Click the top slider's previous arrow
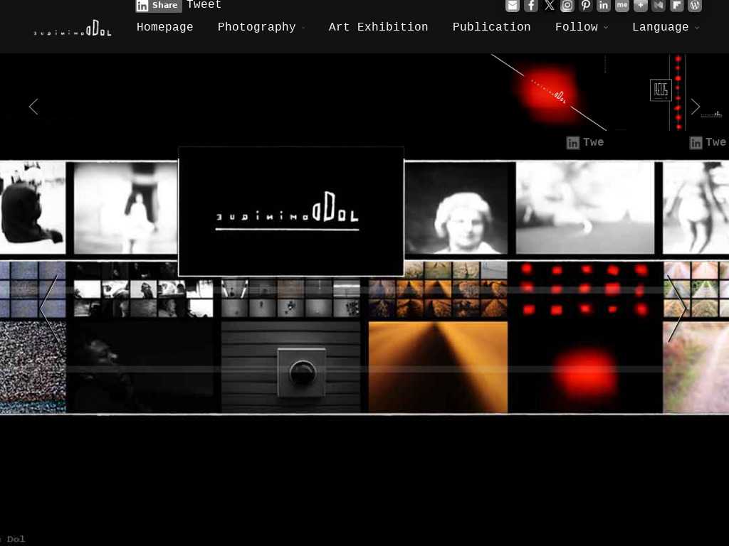 tap(33, 107)
